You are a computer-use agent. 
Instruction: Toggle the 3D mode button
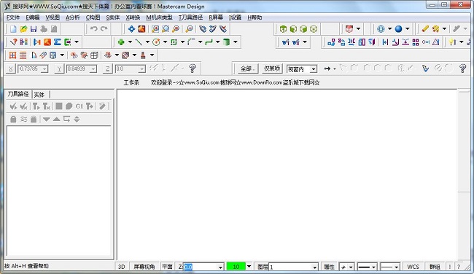pyautogui.click(x=122, y=267)
